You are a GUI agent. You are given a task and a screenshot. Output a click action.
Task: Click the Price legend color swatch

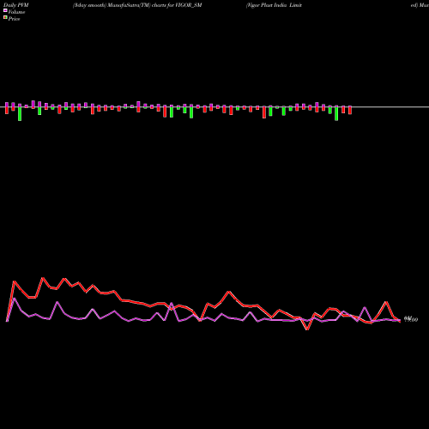tap(5, 17)
